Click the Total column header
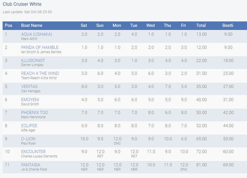247x178 pixels. pyautogui.click(x=201, y=25)
